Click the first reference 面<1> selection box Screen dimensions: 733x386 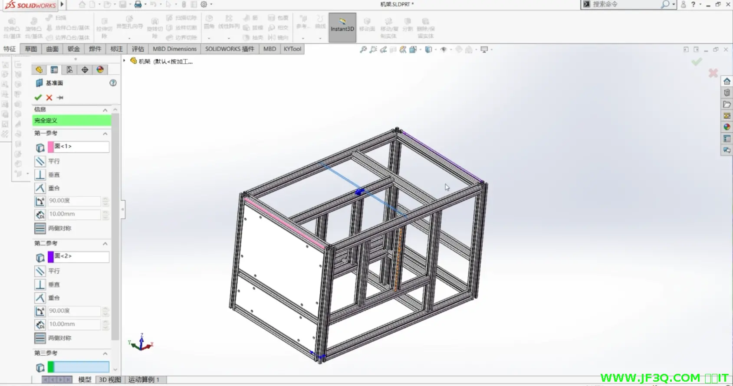(81, 147)
